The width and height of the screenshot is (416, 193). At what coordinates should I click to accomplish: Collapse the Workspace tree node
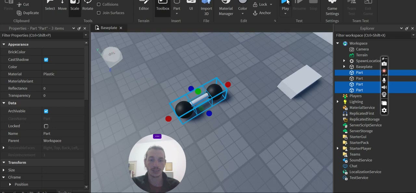point(337,43)
